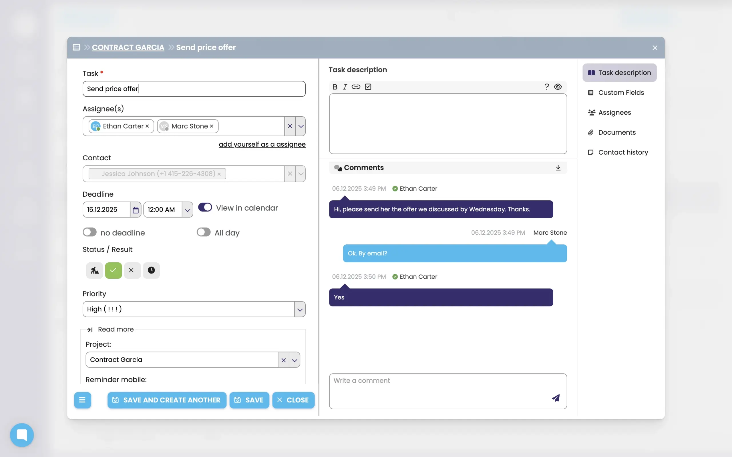Send comment with the paper plane icon

coord(555,398)
